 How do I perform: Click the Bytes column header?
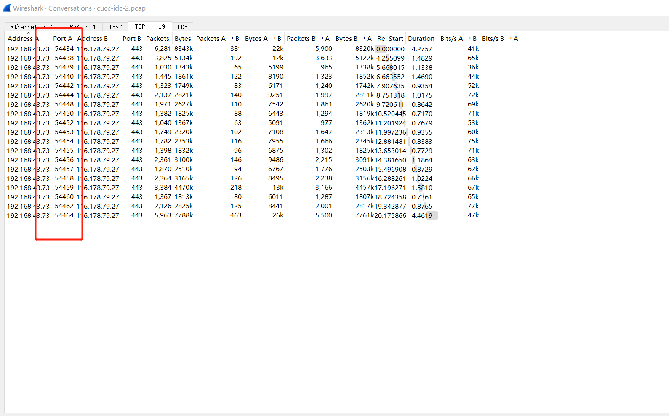[x=183, y=38]
